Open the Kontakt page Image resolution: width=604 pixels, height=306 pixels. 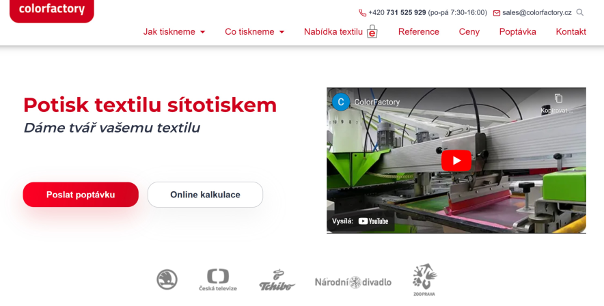(571, 31)
